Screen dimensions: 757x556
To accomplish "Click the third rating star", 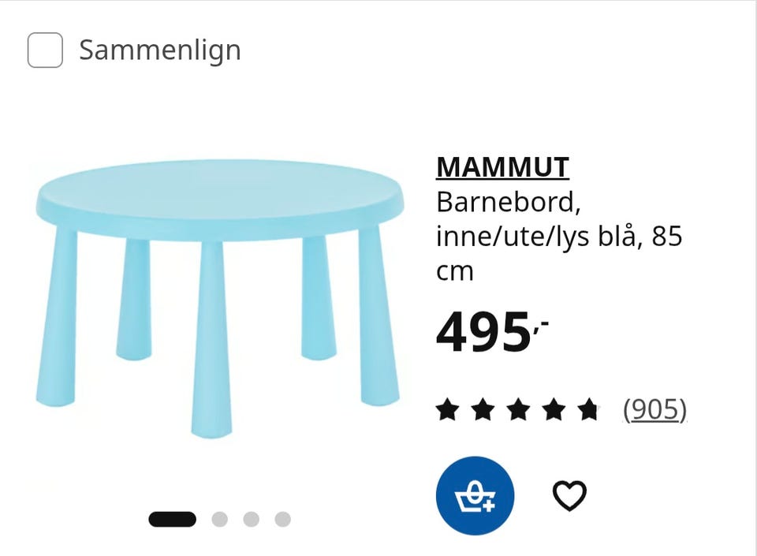I will (519, 410).
